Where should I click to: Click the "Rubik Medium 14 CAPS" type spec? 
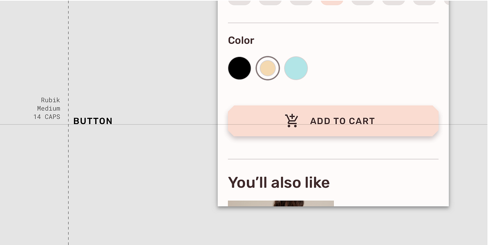point(48,108)
